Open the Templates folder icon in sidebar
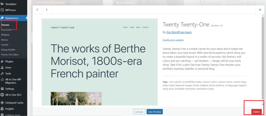 2,4
